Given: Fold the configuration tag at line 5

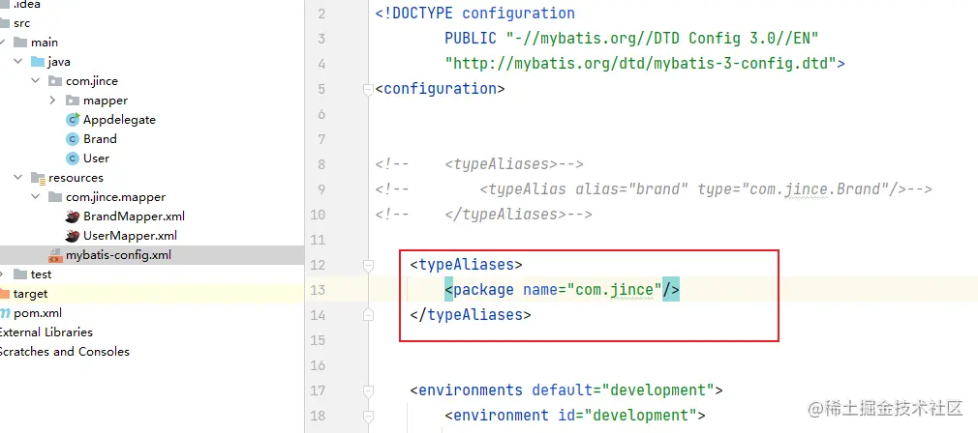Looking at the screenshot, I should pos(368,89).
